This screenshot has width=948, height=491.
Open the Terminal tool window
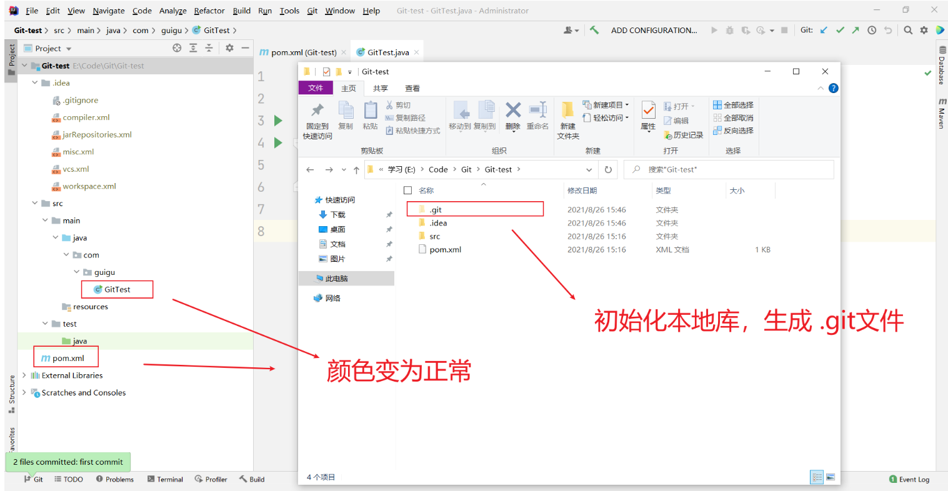[x=166, y=479]
